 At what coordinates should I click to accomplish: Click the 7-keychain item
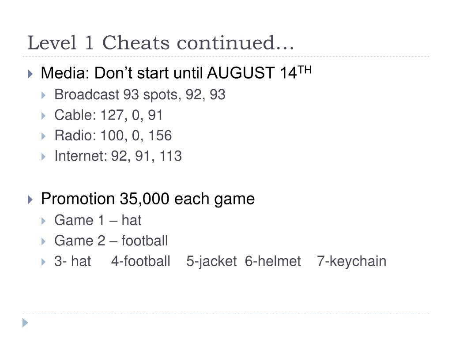pyautogui.click(x=352, y=261)
